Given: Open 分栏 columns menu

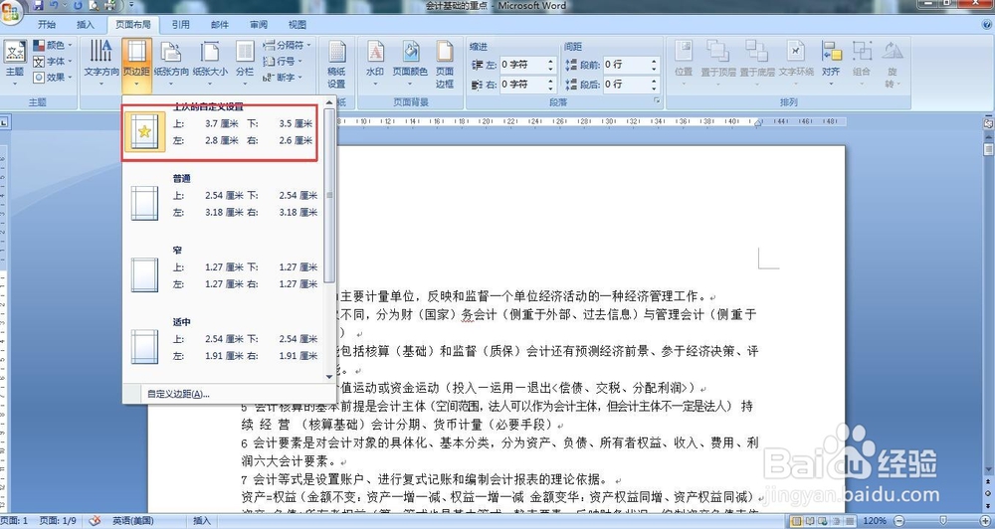Looking at the screenshot, I should click(245, 62).
